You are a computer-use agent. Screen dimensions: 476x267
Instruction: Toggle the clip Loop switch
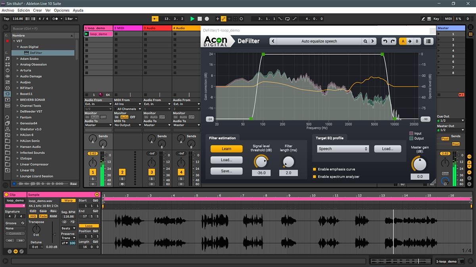click(89, 226)
